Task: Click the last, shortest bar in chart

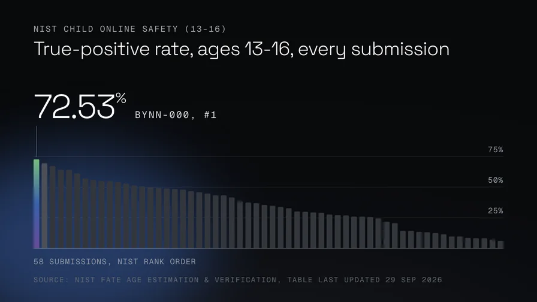Action: (500, 244)
